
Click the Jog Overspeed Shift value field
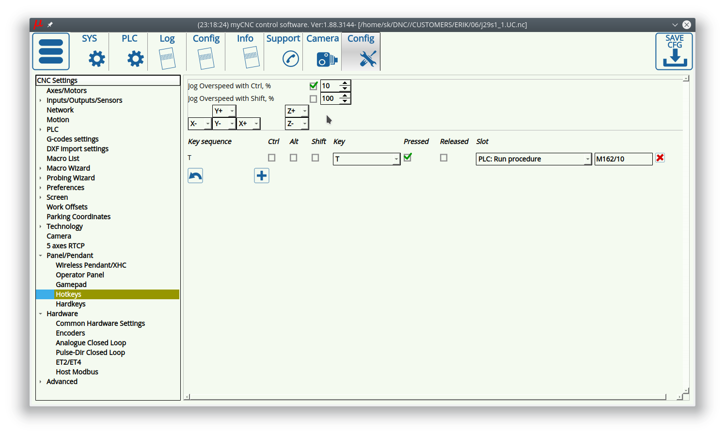(x=331, y=98)
